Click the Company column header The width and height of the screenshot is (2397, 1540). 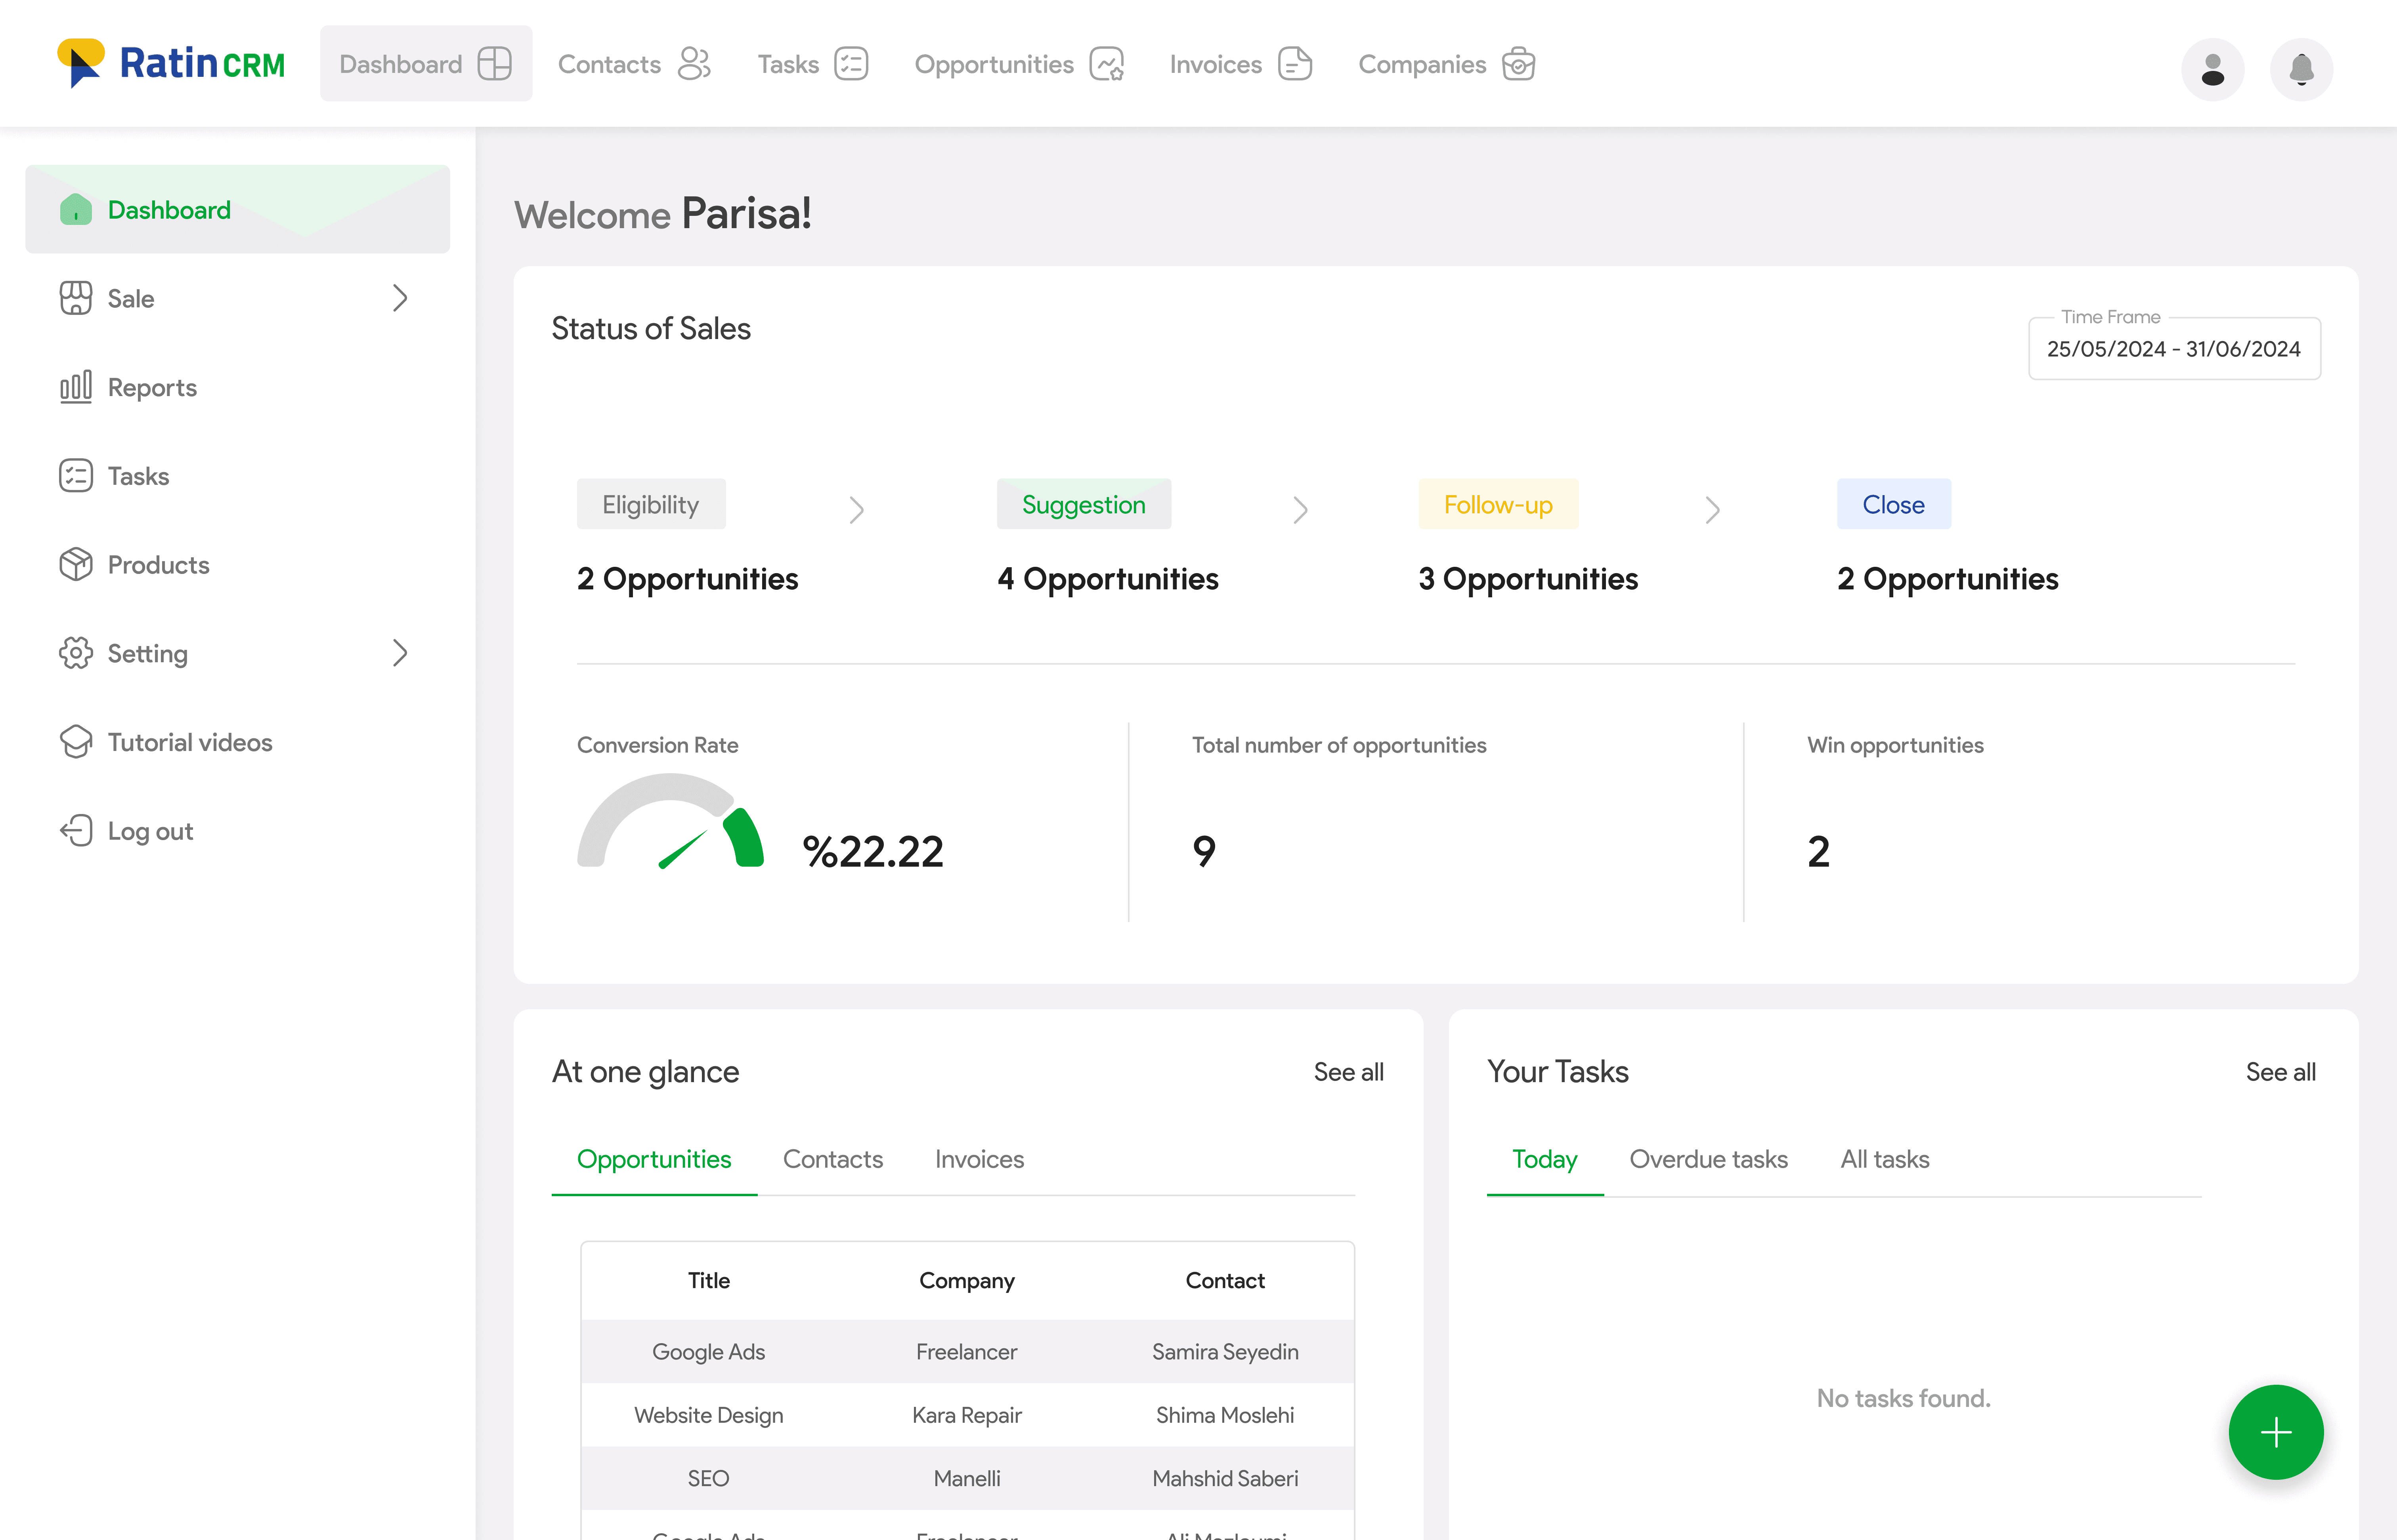coord(966,1280)
